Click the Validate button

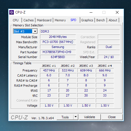point(90,117)
